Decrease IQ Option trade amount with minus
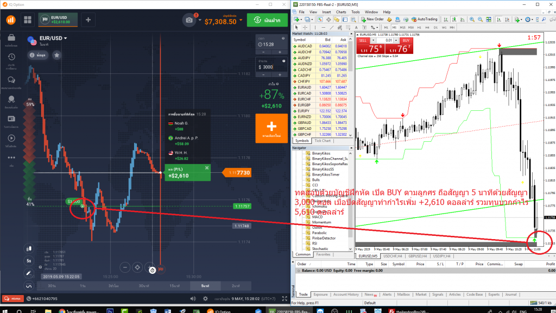The height and width of the screenshot is (313, 556). 263,75
